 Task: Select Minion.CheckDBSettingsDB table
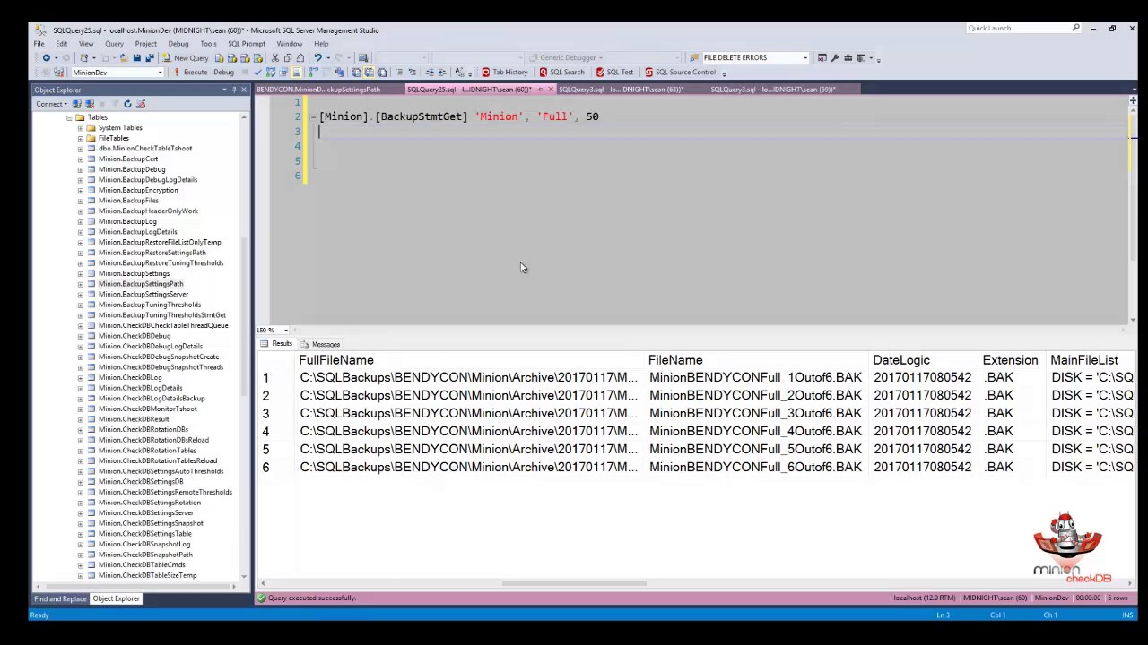(x=141, y=481)
